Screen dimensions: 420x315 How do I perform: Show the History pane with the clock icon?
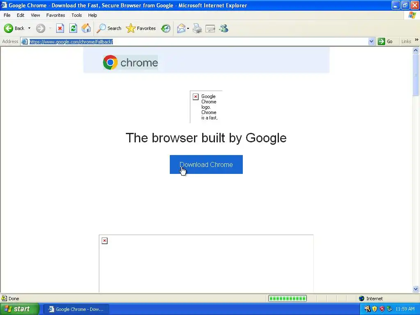point(166,28)
